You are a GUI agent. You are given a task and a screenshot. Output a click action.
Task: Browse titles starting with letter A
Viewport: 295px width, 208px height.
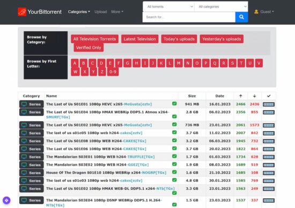[x=75, y=63]
